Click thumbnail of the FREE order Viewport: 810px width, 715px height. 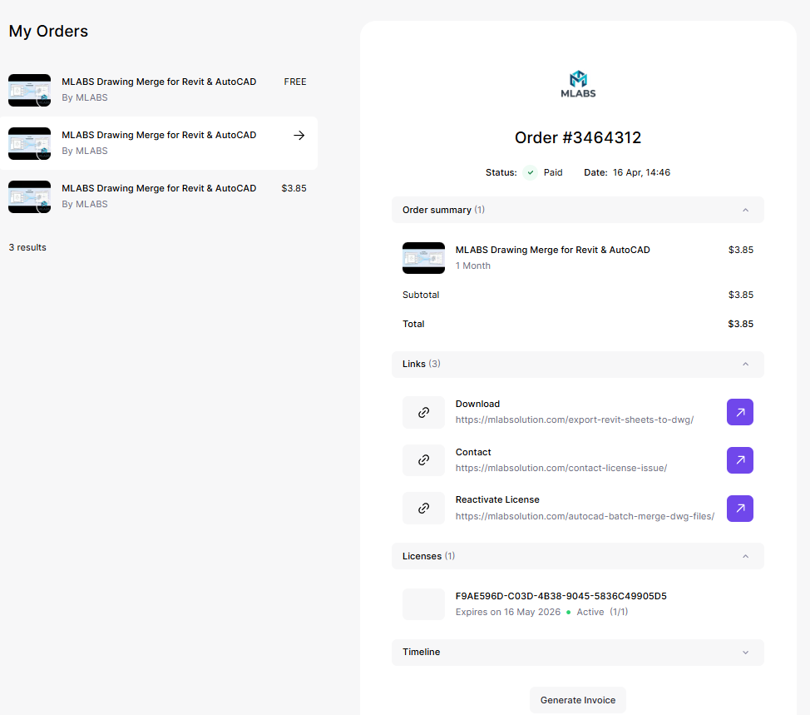click(29, 90)
